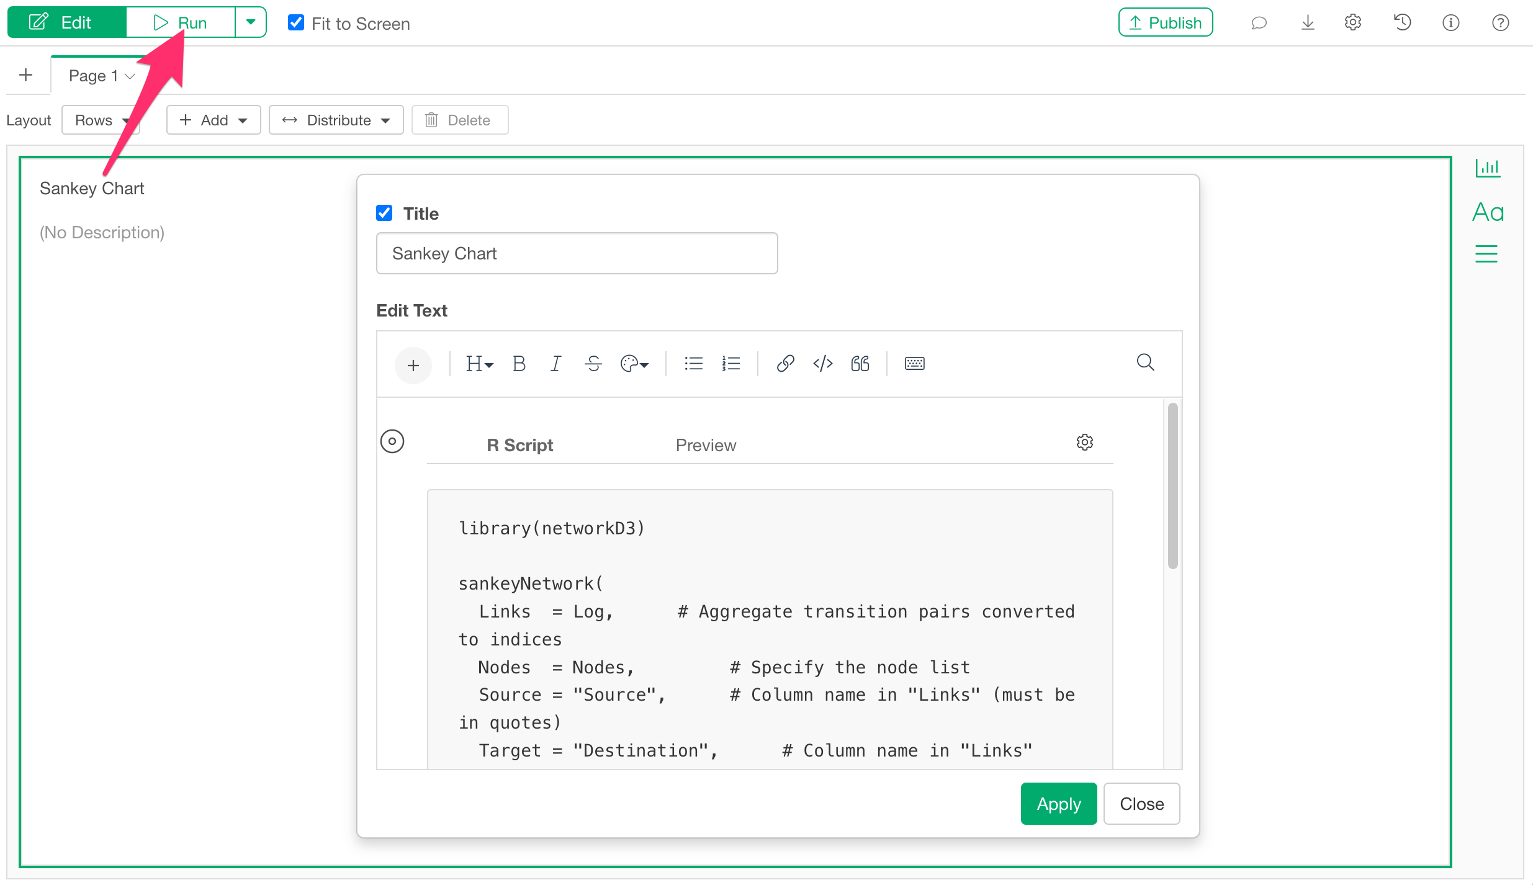
Task: Insert a link using chain icon
Action: coord(785,364)
